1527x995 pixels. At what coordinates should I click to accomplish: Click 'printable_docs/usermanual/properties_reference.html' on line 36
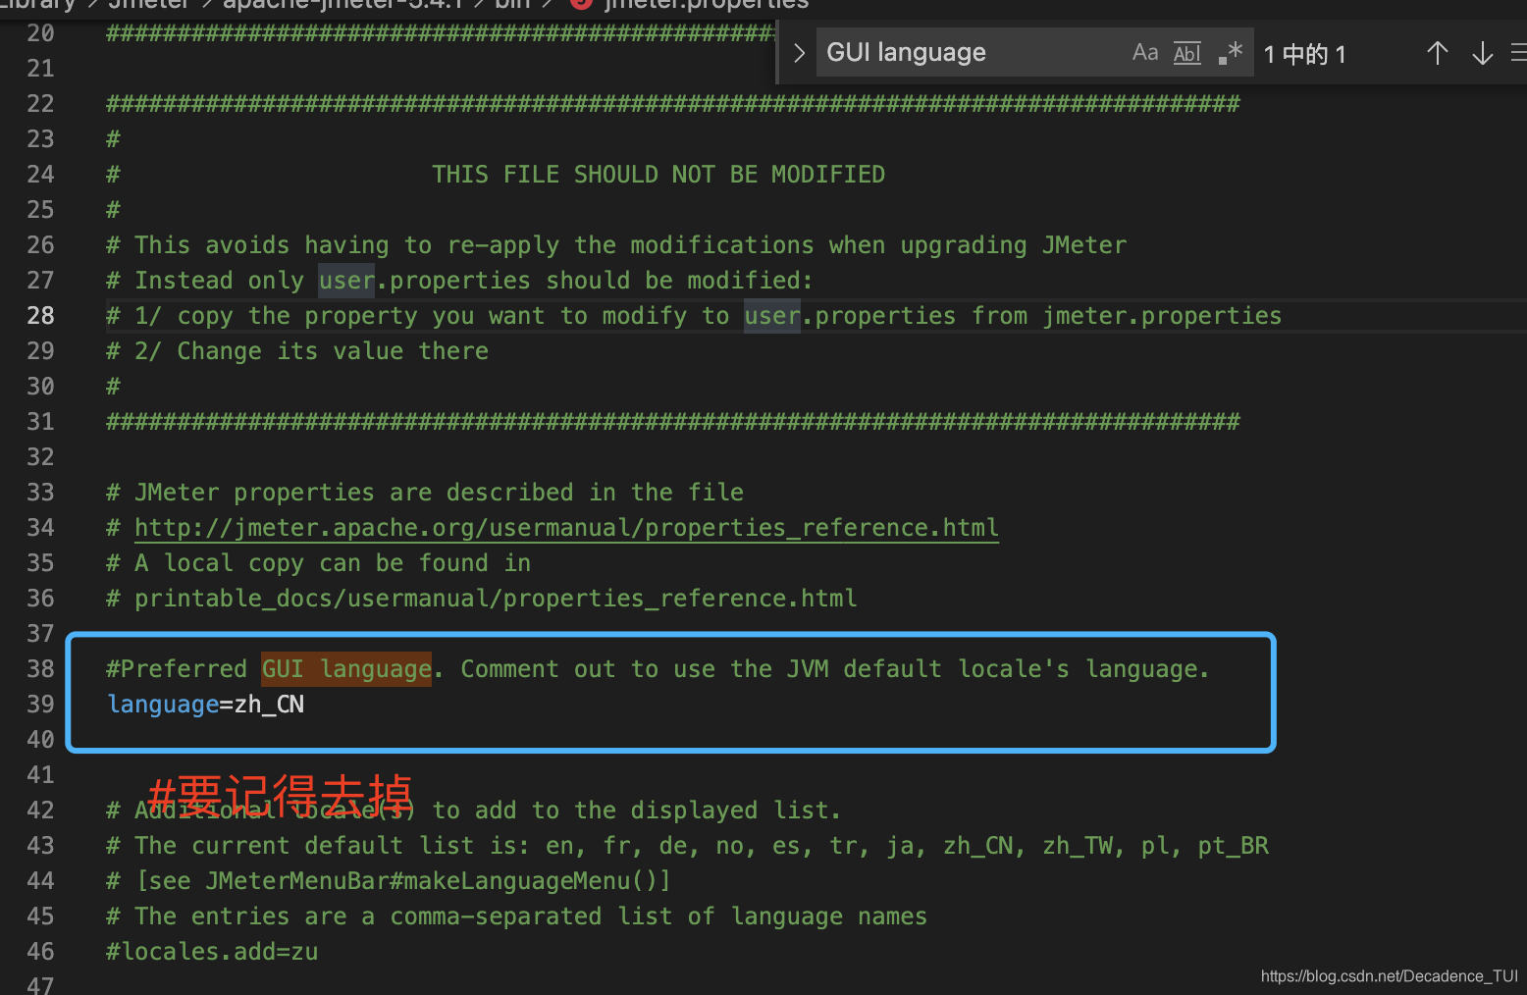pyautogui.click(x=496, y=599)
